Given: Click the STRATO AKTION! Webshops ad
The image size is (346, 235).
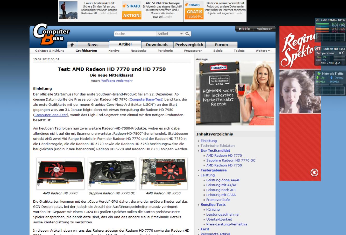Looking at the screenshot, I should coord(152,10).
